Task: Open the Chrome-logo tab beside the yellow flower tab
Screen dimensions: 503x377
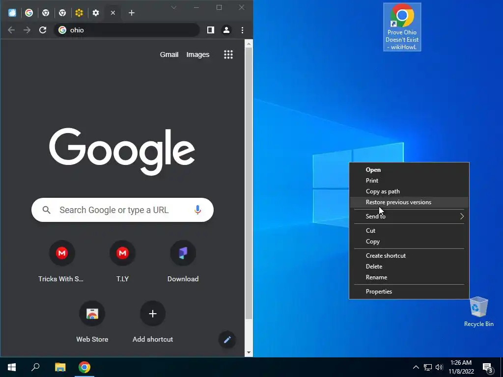Action: click(62, 13)
